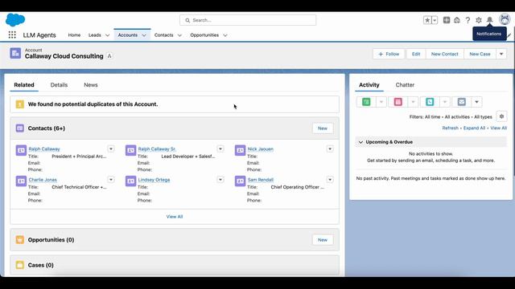Click the Cases related list icon
This screenshot has height=289, width=515.
19,265
